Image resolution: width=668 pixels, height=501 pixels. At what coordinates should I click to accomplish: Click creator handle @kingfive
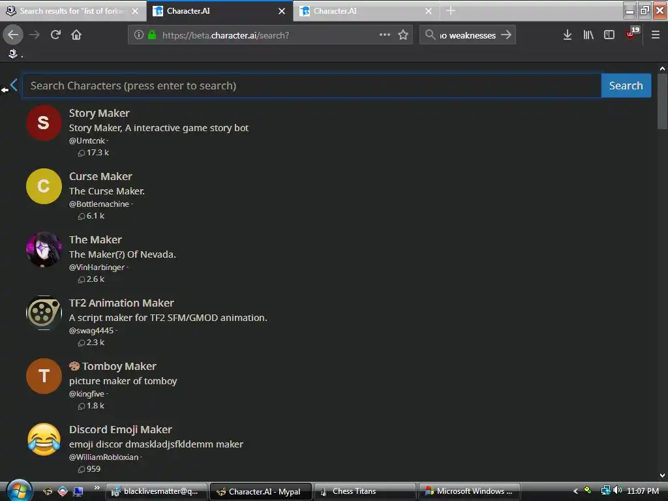[x=87, y=393]
